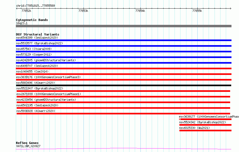This screenshot has width=239, height=152.
Task: Select the blue bar under nsv4242805
Action: click(x=124, y=63)
